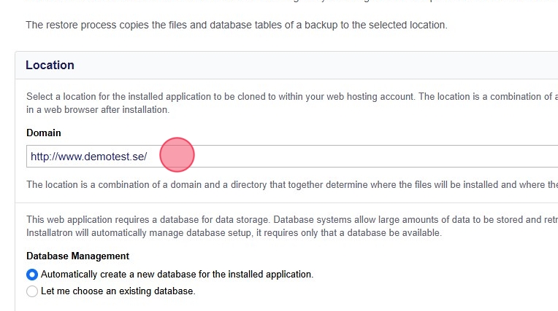Click the http://www.demotest.se/ domain text
This screenshot has height=311, width=558.
88,157
